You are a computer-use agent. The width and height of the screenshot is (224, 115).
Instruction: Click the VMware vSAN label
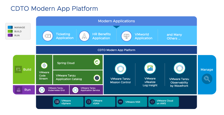tap(98, 102)
